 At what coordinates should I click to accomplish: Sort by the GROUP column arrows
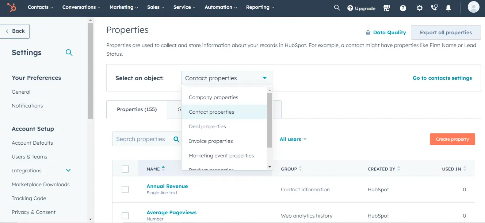(300, 169)
